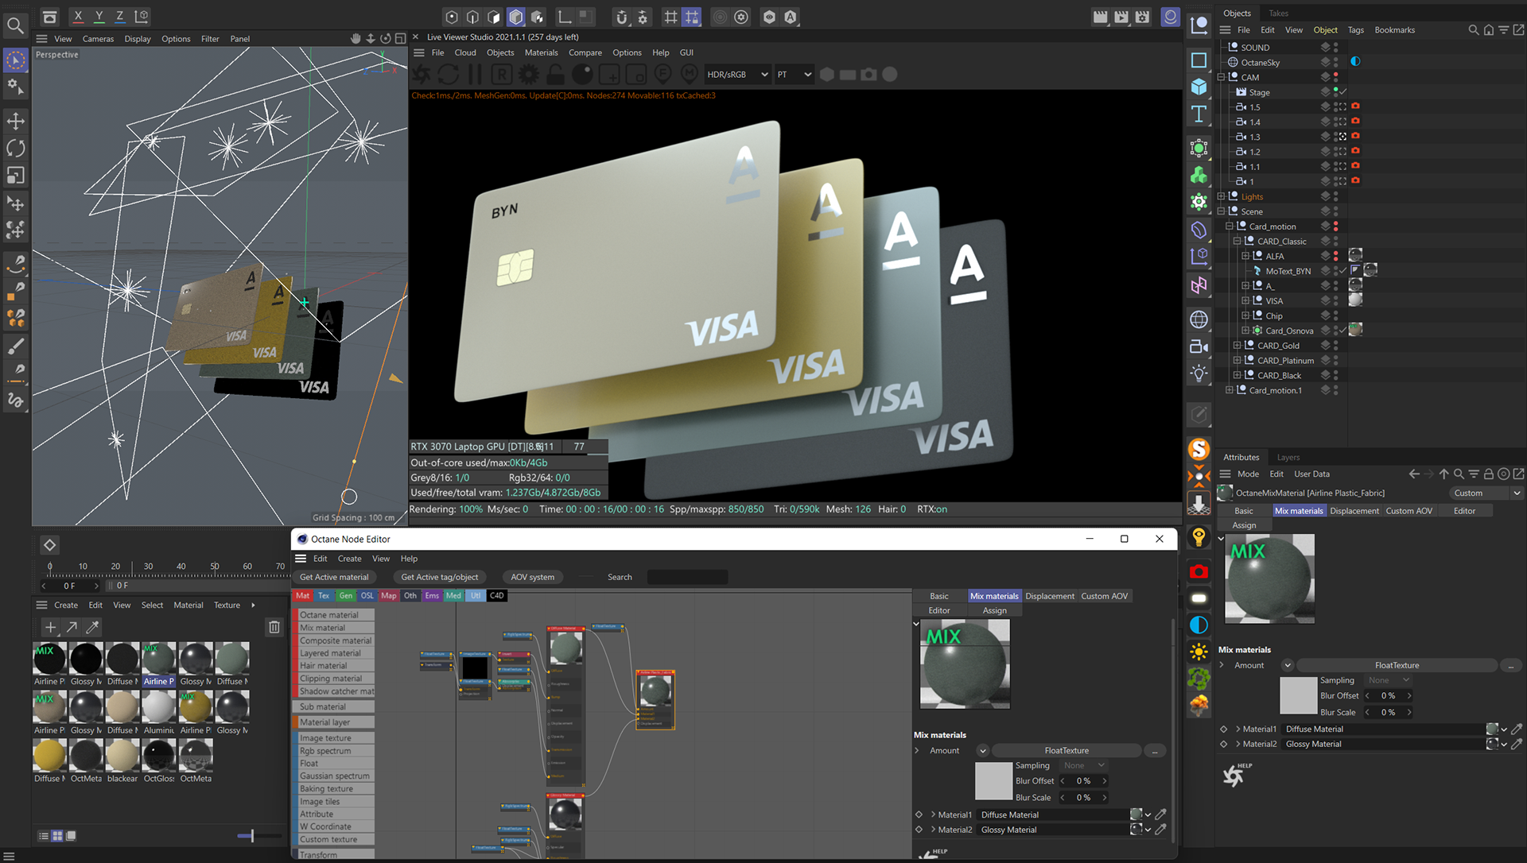Toggle the X axis lock icon
Screen dimensions: 1527x863
tap(78, 16)
